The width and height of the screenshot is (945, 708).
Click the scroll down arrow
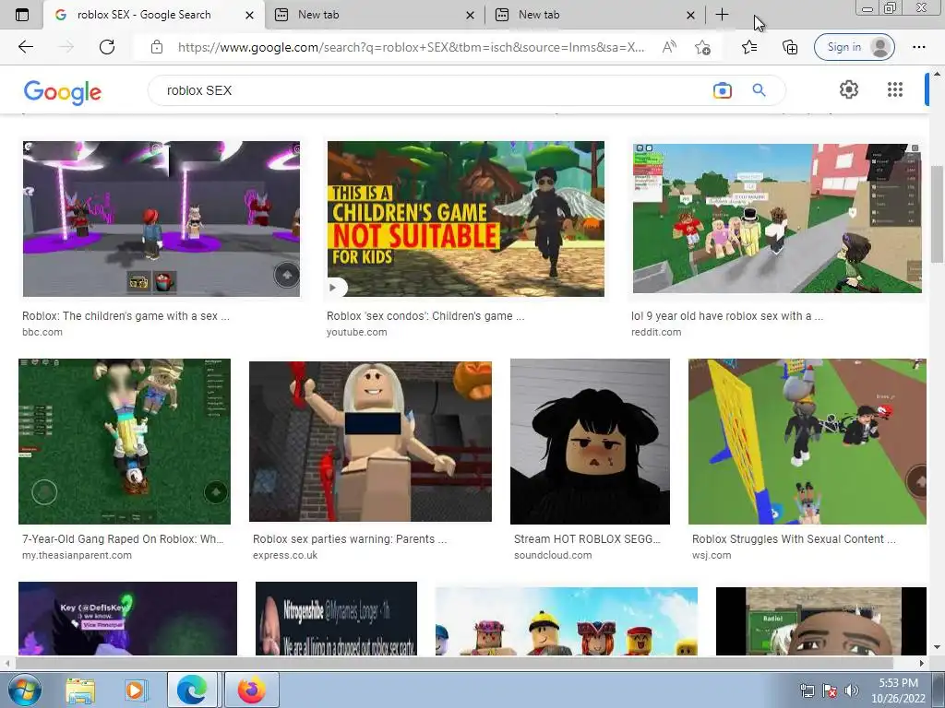click(x=937, y=648)
